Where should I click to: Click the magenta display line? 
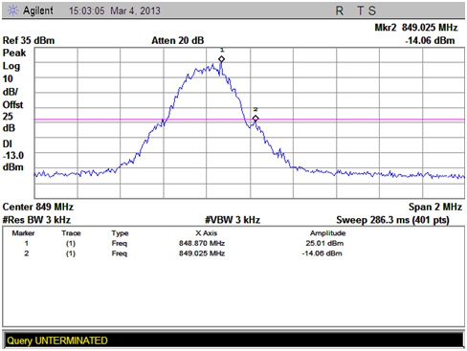click(x=250, y=120)
